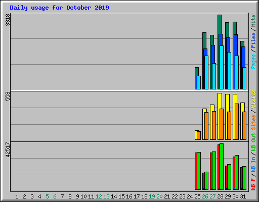The height and width of the screenshot is (202, 259).
Task: Select the green kB Out bar for day 28
Action: 222,167
